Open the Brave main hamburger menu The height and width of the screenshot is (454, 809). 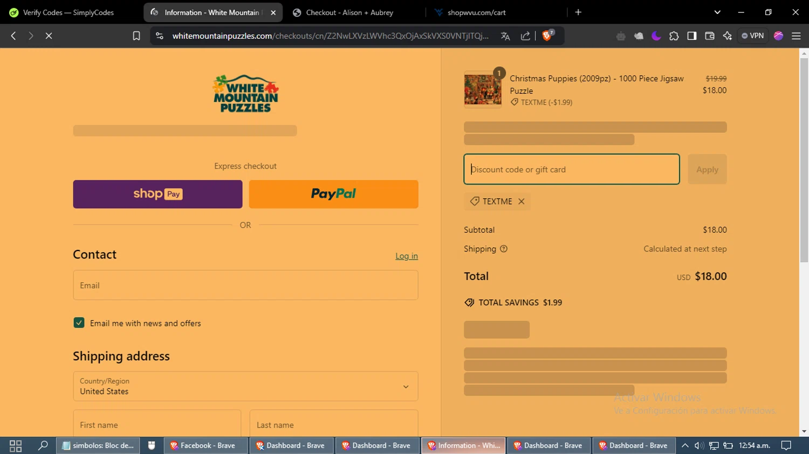click(x=796, y=36)
